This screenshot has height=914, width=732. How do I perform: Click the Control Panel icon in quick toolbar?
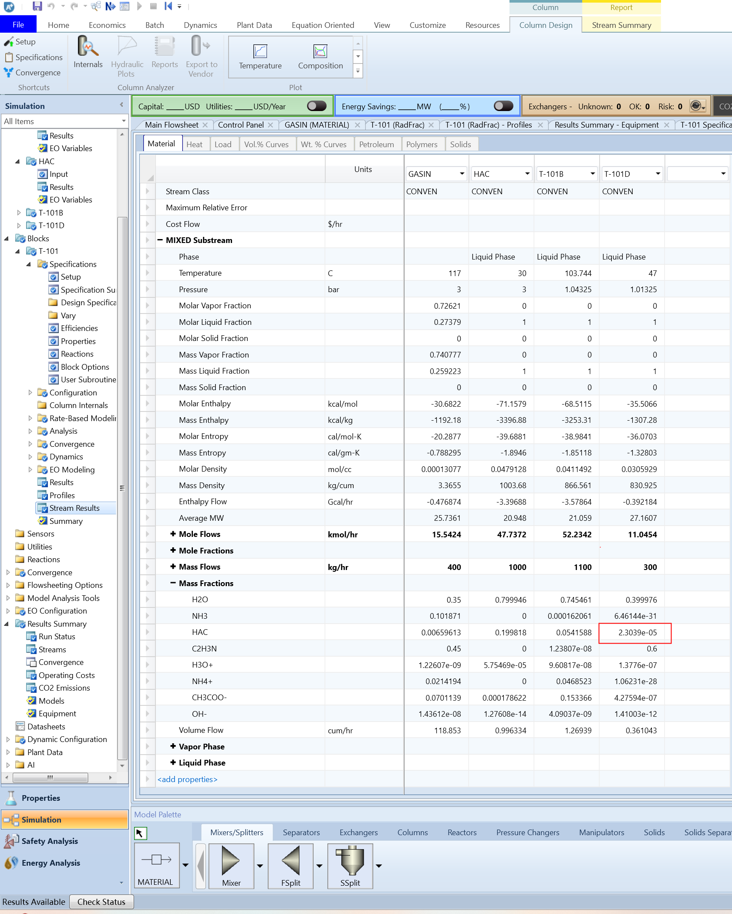point(125,6)
